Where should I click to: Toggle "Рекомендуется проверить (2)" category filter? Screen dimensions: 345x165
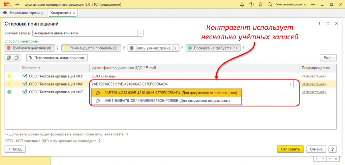(90, 48)
